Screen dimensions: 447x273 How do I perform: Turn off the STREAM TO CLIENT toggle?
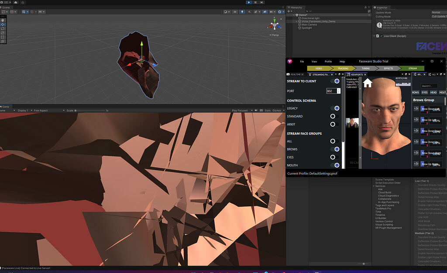coord(336,81)
